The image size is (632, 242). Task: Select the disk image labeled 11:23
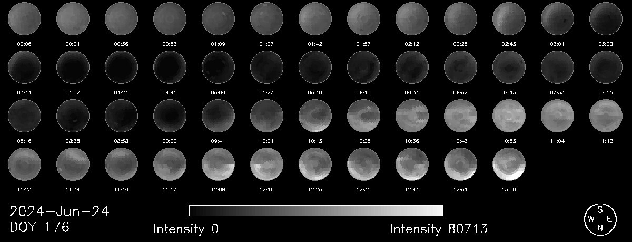(x=24, y=164)
